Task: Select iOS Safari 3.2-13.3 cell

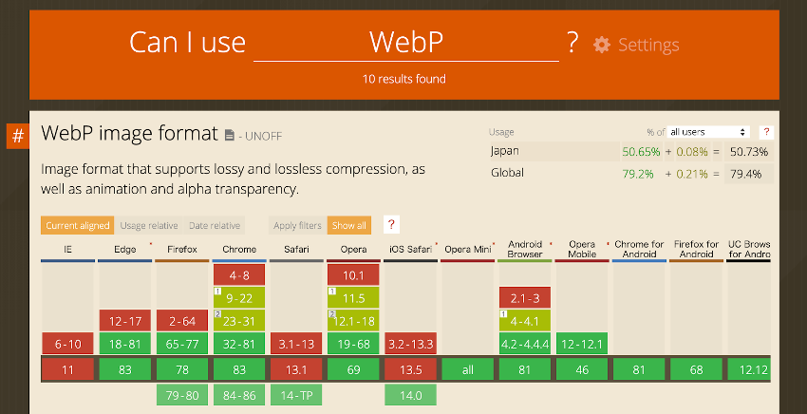Action: (411, 344)
